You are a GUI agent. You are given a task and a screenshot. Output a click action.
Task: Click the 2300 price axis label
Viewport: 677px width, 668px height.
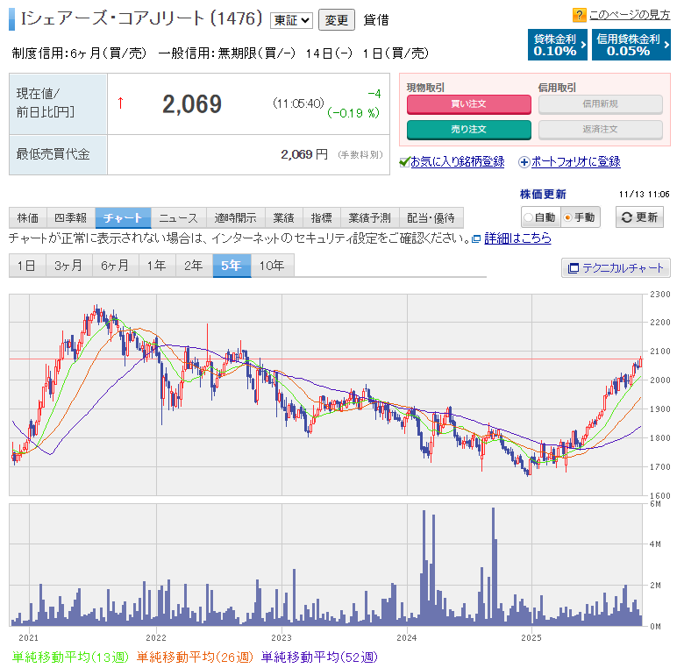659,295
